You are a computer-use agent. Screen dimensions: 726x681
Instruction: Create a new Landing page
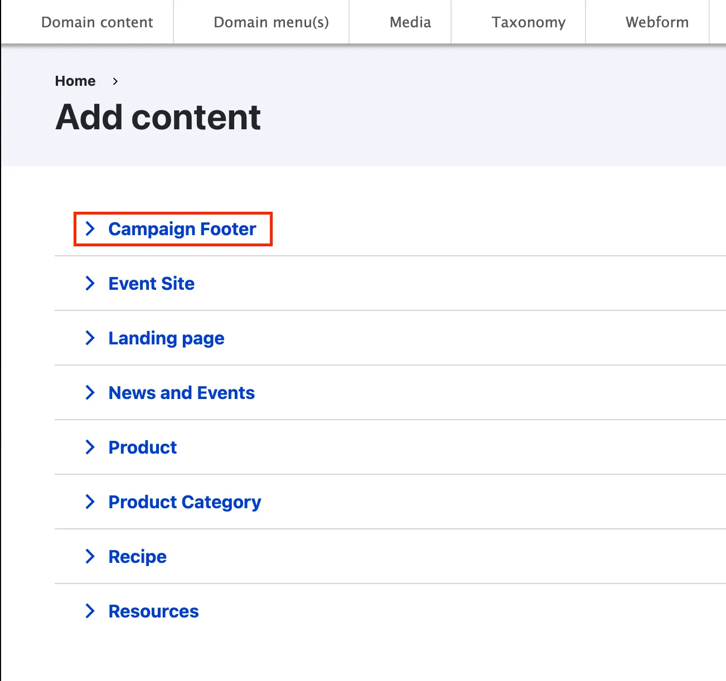pos(166,338)
